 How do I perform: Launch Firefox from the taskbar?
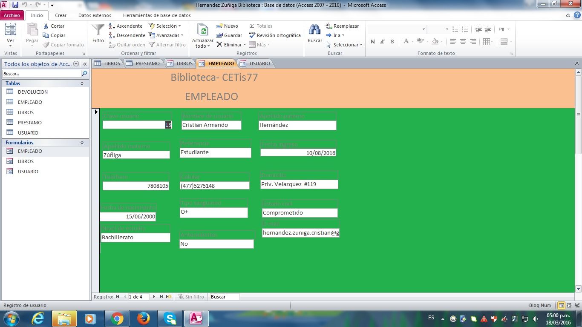point(143,318)
